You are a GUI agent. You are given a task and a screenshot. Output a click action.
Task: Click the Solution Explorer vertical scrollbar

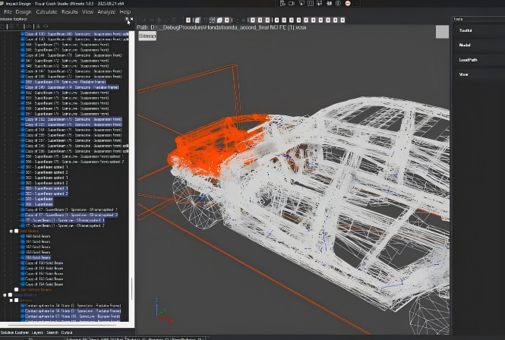(x=132, y=288)
